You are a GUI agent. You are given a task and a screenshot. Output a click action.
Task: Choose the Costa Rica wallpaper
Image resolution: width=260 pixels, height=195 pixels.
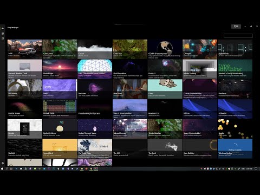click(x=130, y=49)
